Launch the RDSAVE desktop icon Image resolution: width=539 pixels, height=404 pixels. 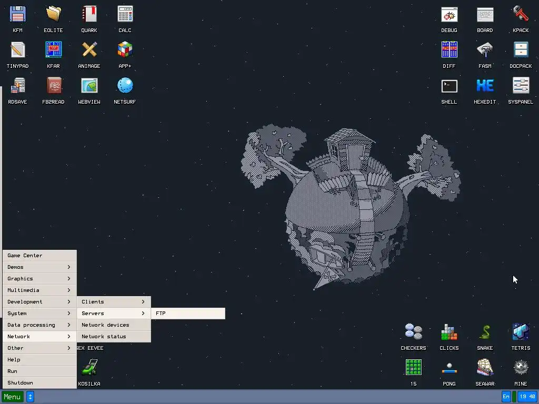click(x=17, y=86)
